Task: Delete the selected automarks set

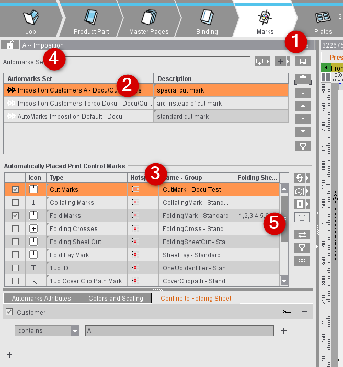Action: (x=302, y=79)
